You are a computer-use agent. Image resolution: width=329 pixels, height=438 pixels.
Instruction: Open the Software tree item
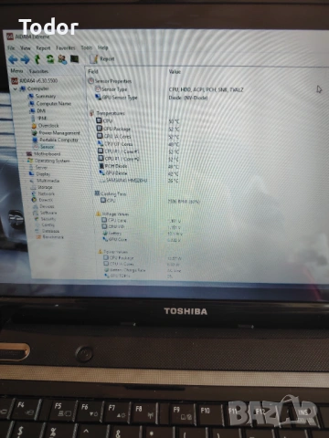45,213
